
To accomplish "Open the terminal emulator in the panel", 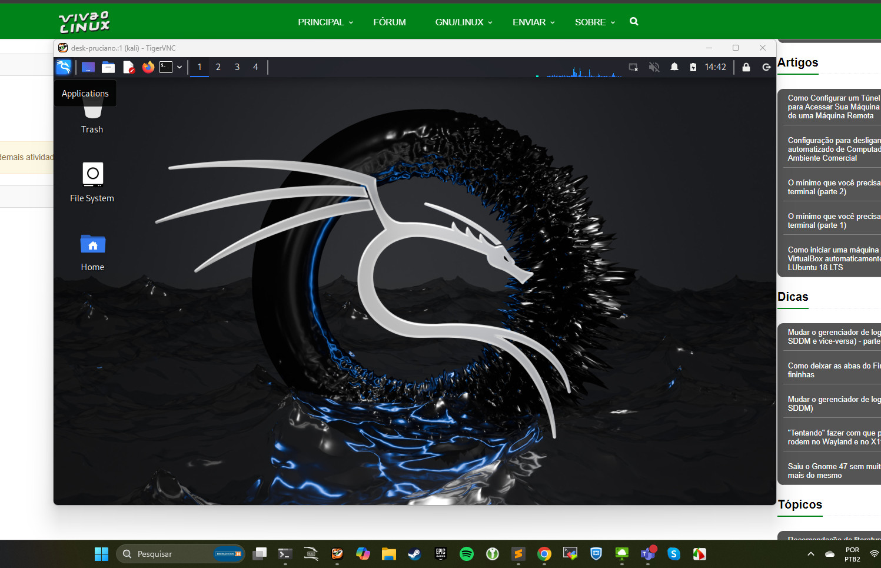I will click(x=166, y=67).
